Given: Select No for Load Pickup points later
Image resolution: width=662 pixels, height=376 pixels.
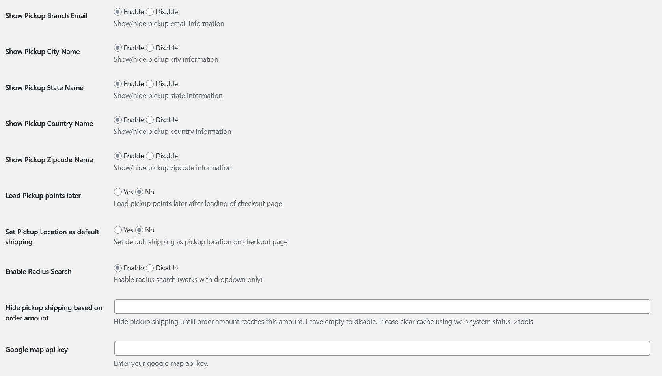Looking at the screenshot, I should coord(139,192).
